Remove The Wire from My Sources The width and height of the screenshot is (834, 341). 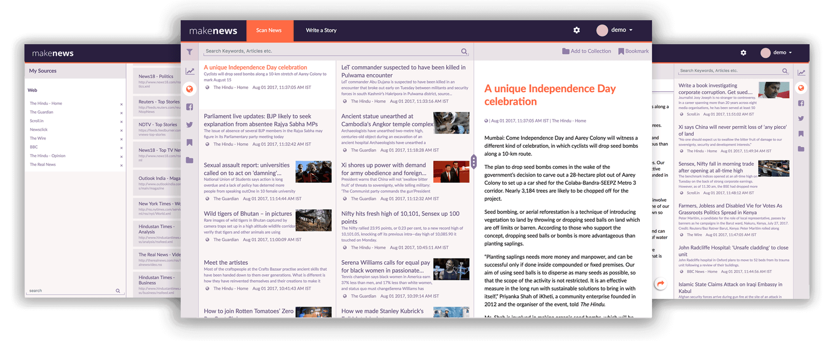[x=121, y=139]
